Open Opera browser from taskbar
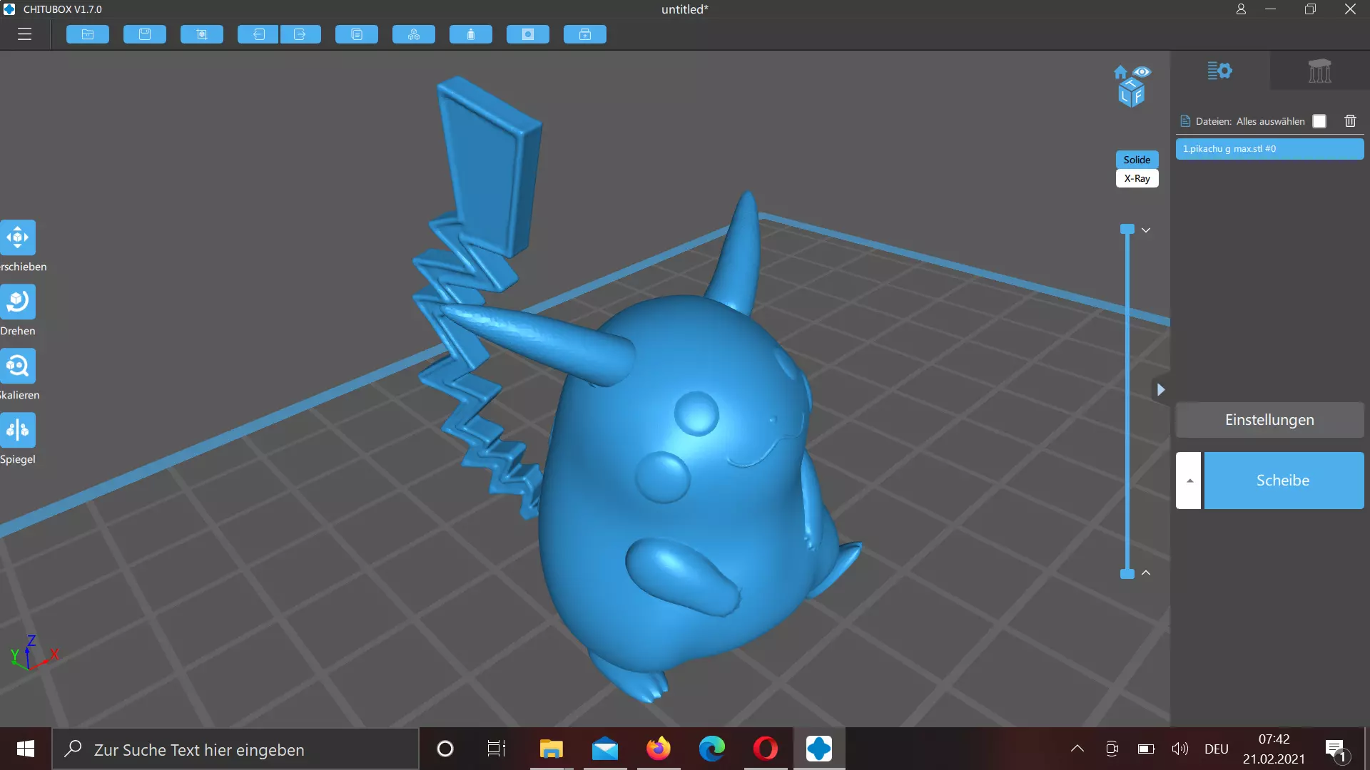1370x770 pixels. click(x=766, y=749)
